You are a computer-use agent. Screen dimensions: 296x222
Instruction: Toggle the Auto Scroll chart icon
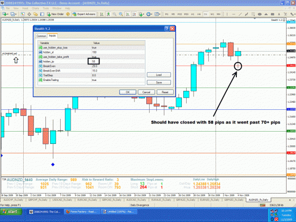coord(128,14)
